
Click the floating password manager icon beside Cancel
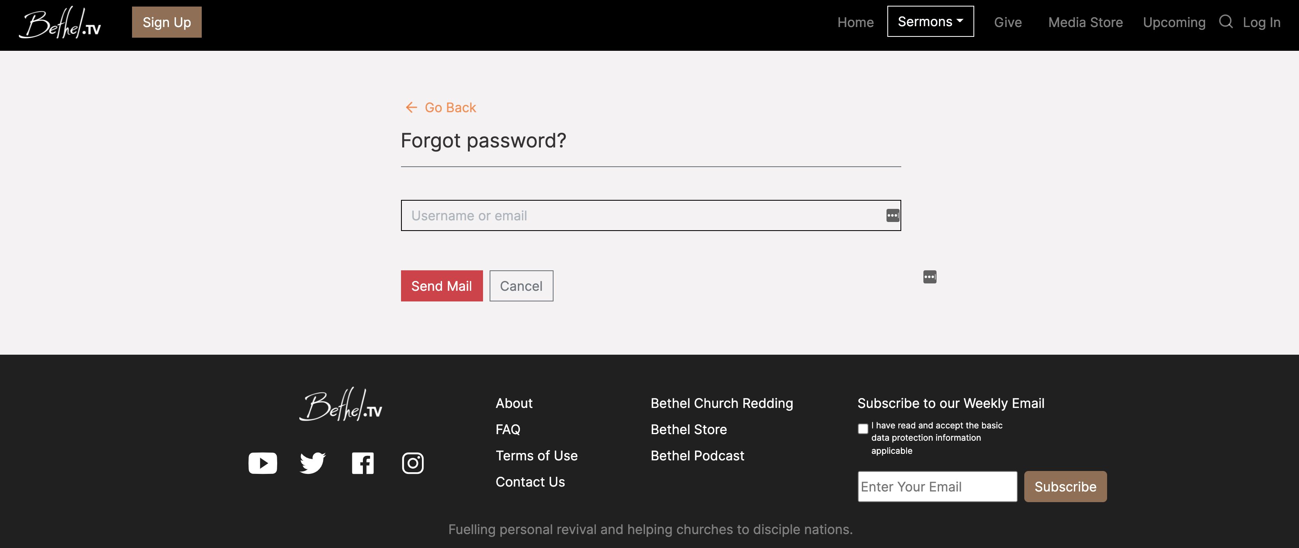930,277
